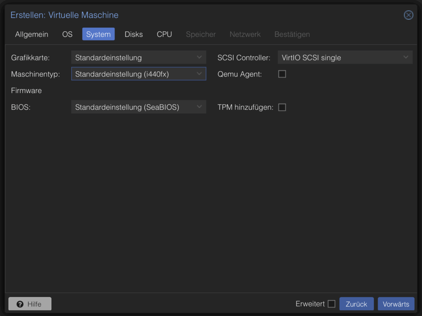
Task: Click the question mark icon on Hilfe
Action: point(20,304)
